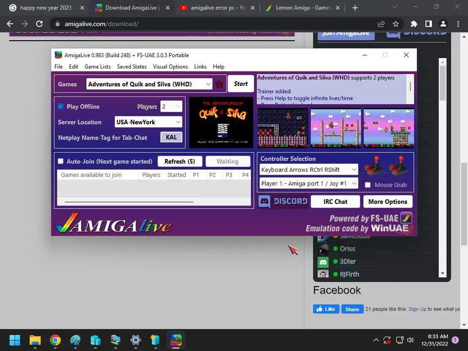Open the Server Location dropdown

pyautogui.click(x=149, y=122)
